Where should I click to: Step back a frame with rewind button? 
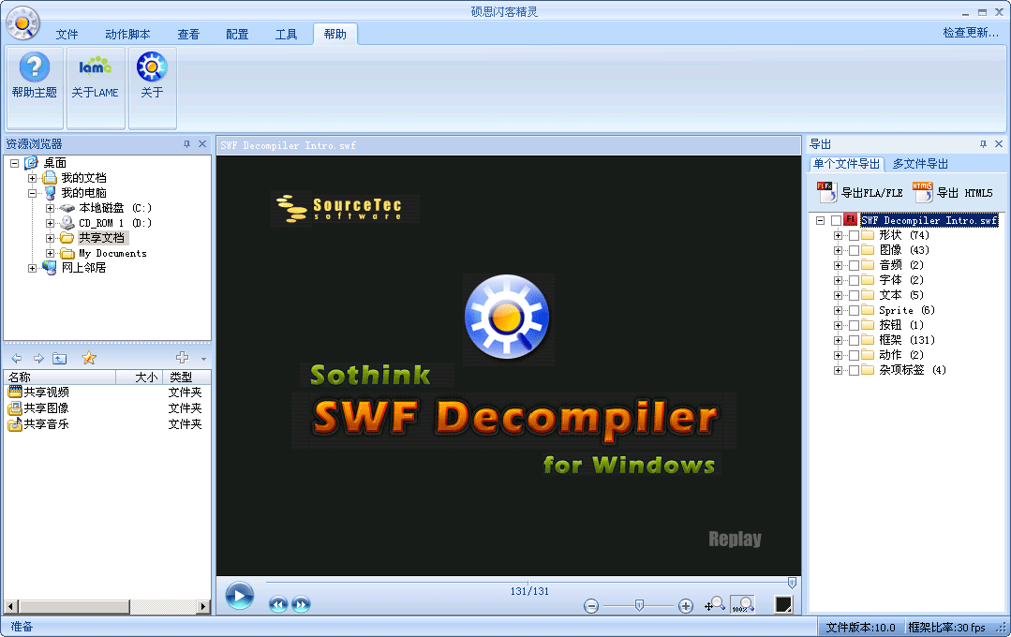click(x=278, y=604)
